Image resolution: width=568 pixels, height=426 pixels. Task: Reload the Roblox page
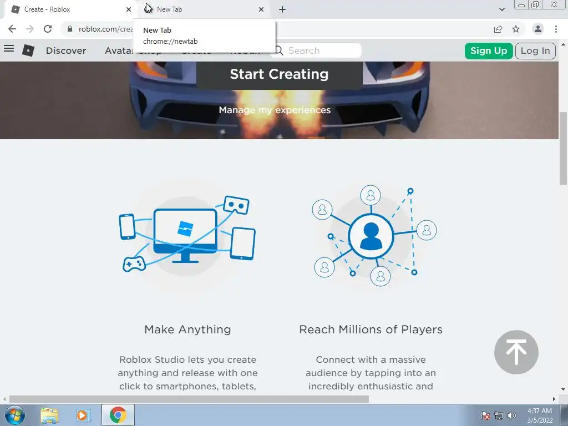tap(48, 29)
